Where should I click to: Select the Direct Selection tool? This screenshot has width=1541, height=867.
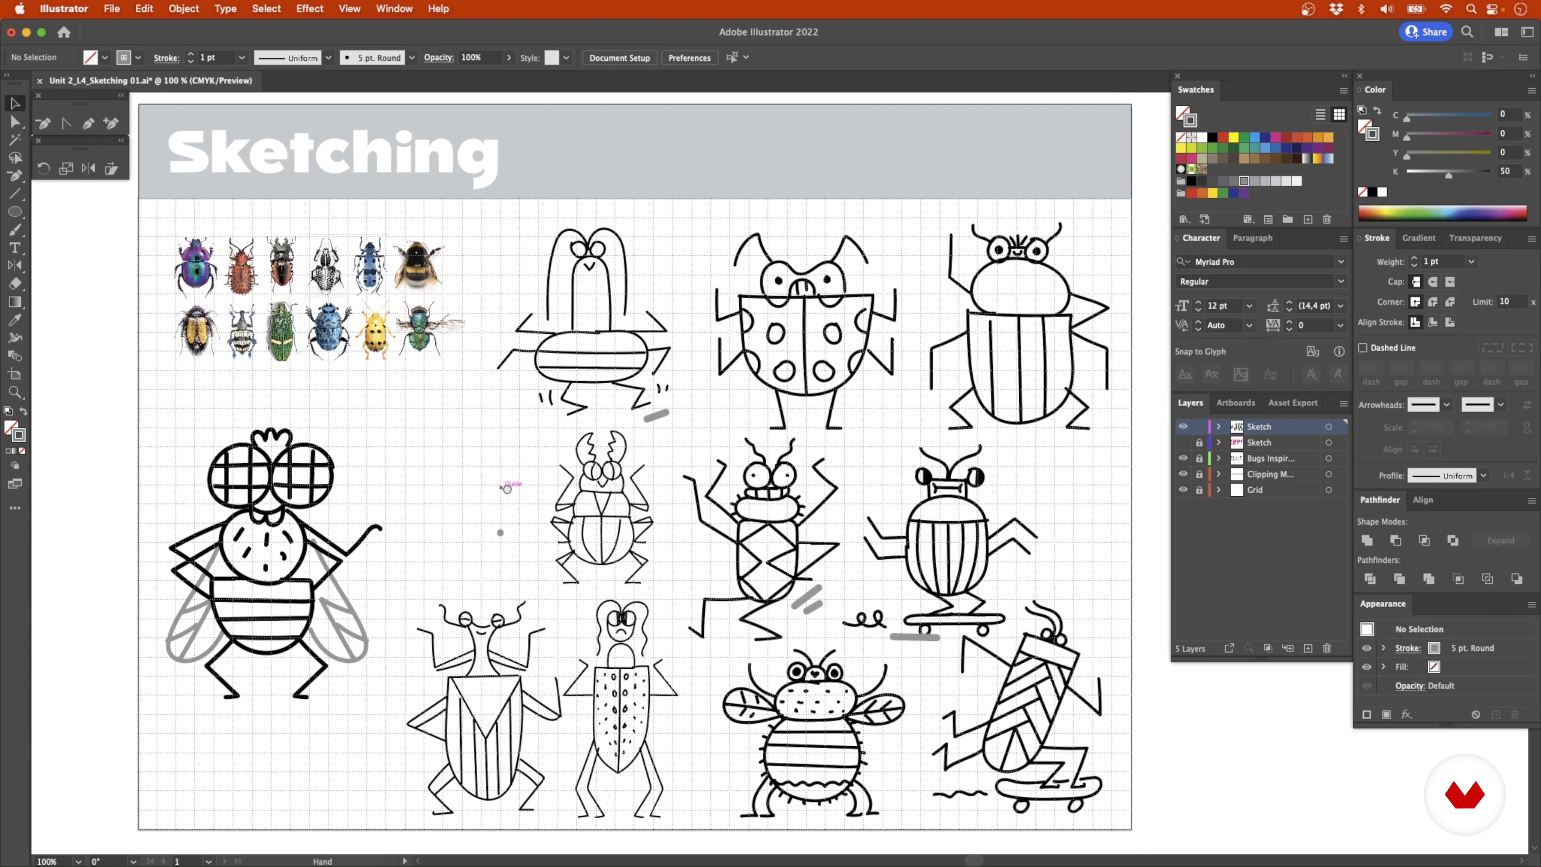pos(15,122)
